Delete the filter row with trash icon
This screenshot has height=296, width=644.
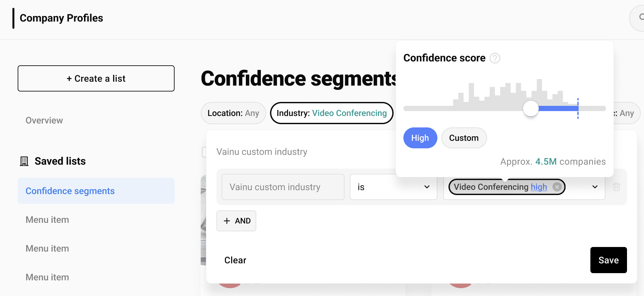coord(616,187)
